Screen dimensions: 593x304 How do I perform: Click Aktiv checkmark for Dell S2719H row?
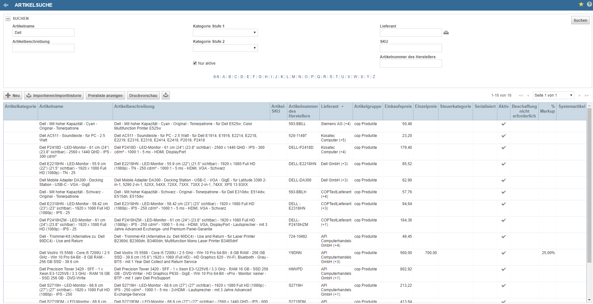[503, 285]
